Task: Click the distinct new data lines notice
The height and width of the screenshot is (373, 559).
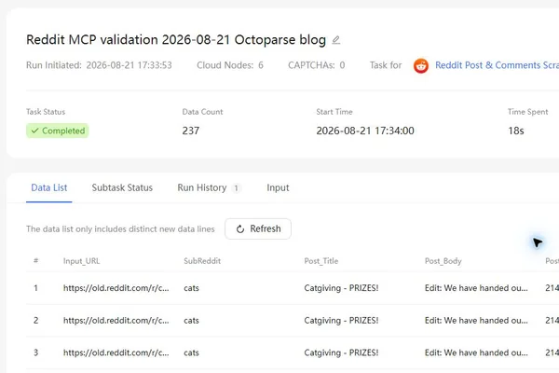Action: pos(120,229)
